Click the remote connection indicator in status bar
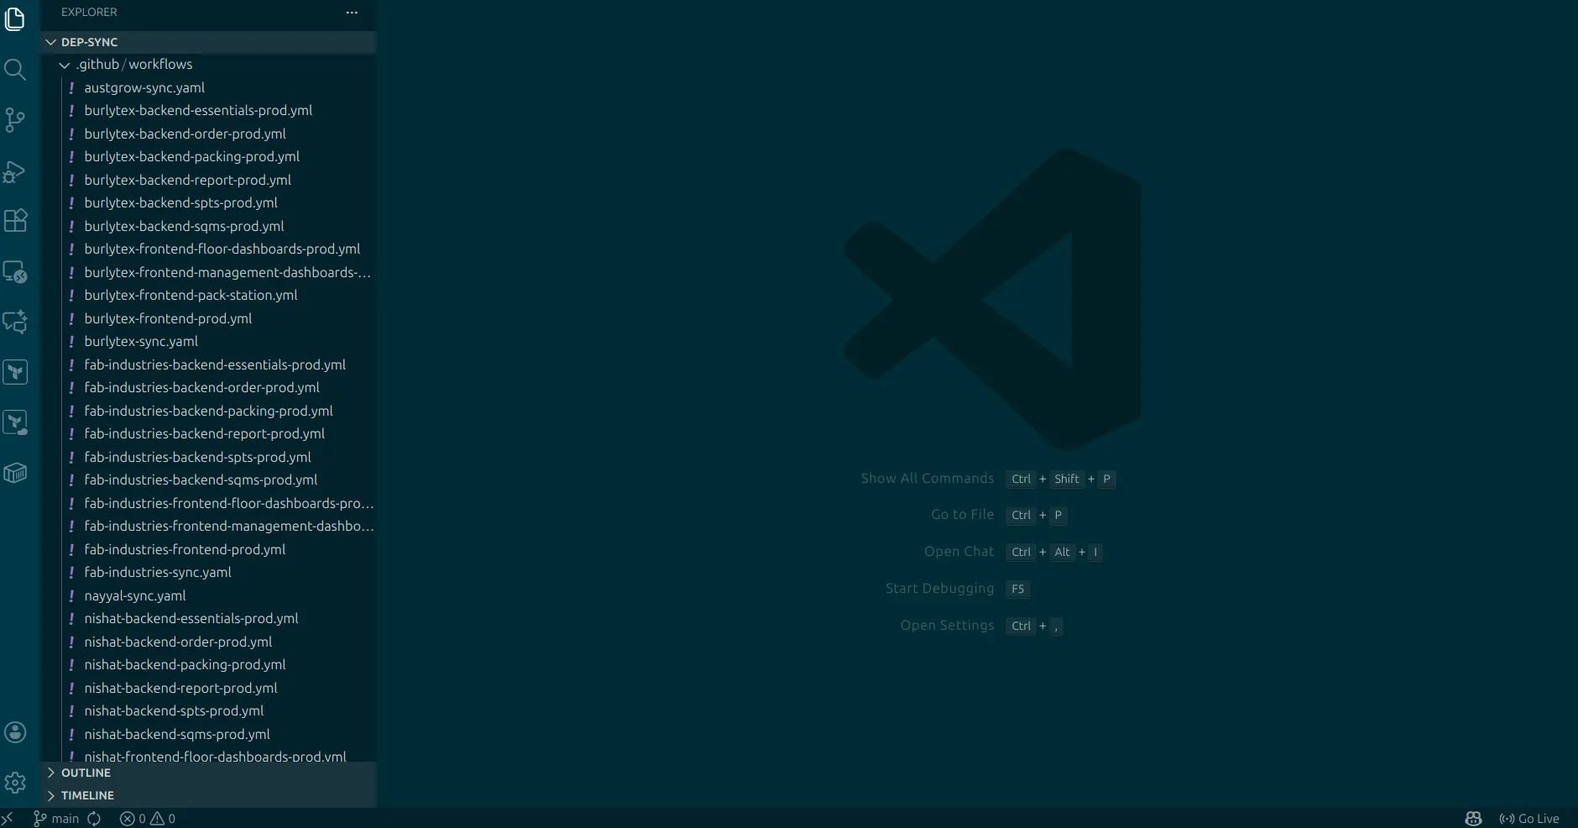The image size is (1578, 828). pos(8,818)
